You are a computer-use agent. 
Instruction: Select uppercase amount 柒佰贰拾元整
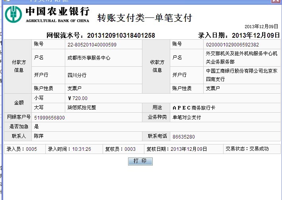coord(82,108)
